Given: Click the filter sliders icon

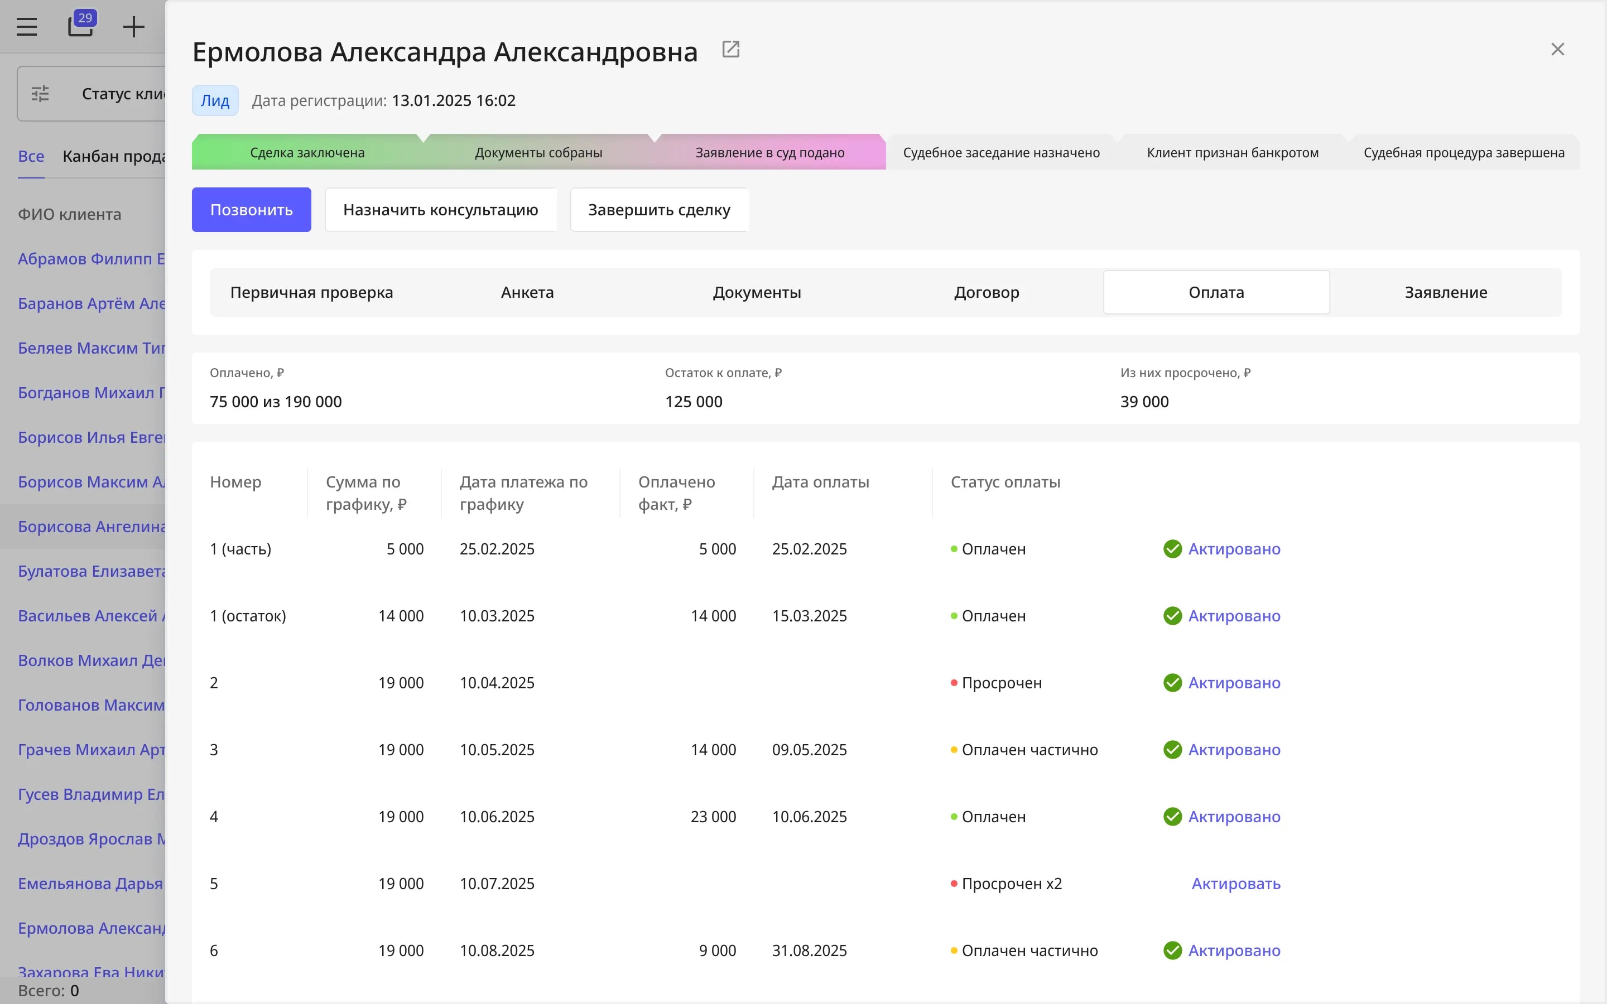Looking at the screenshot, I should pos(41,94).
